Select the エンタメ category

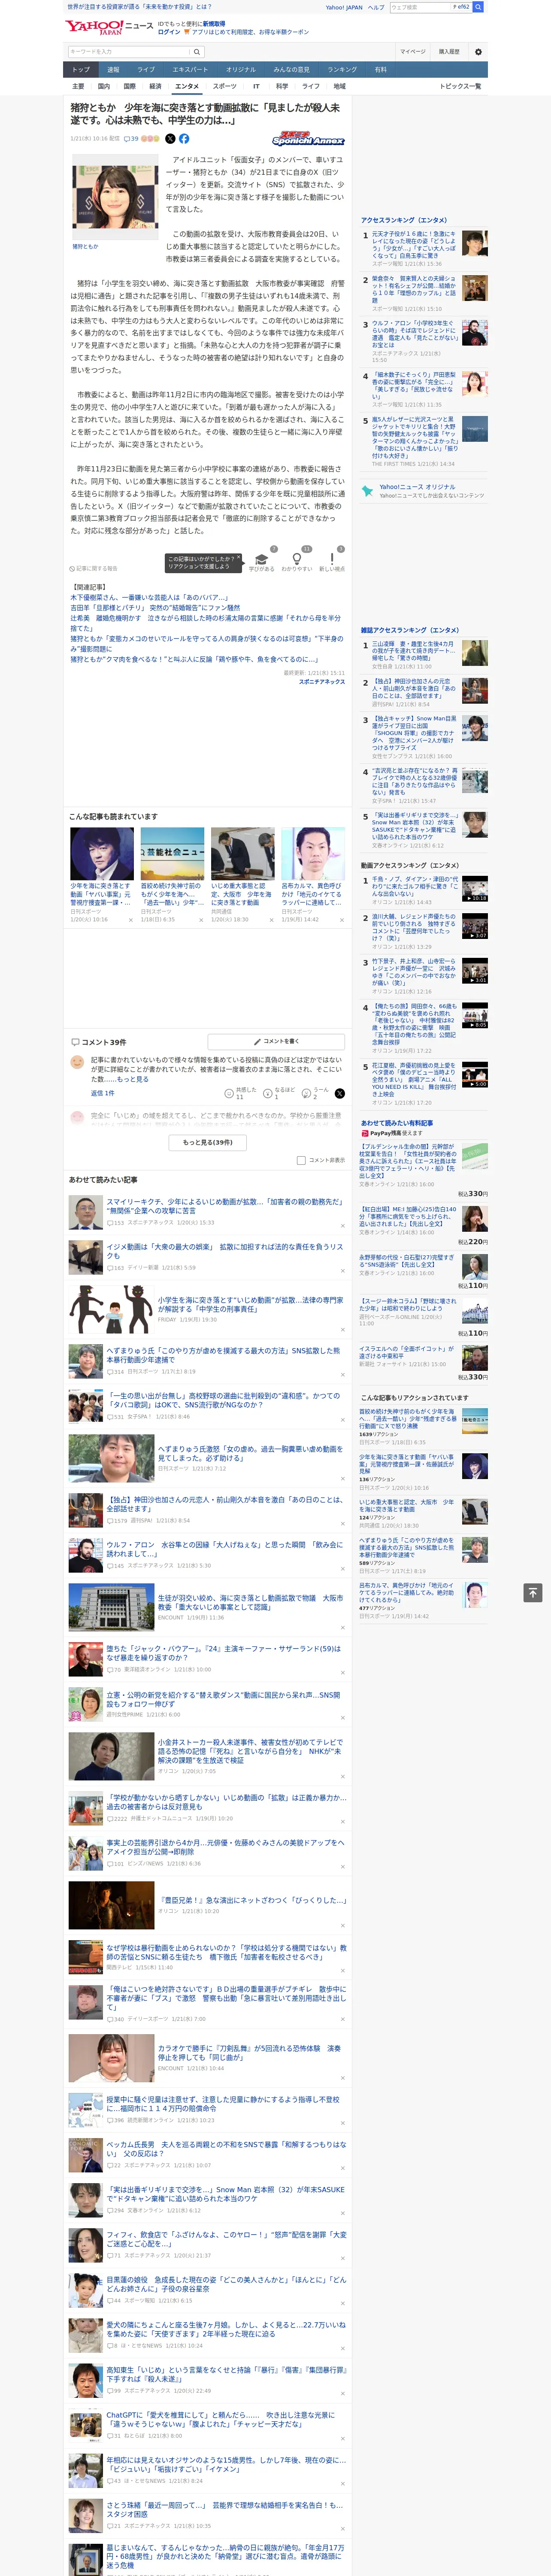187,86
